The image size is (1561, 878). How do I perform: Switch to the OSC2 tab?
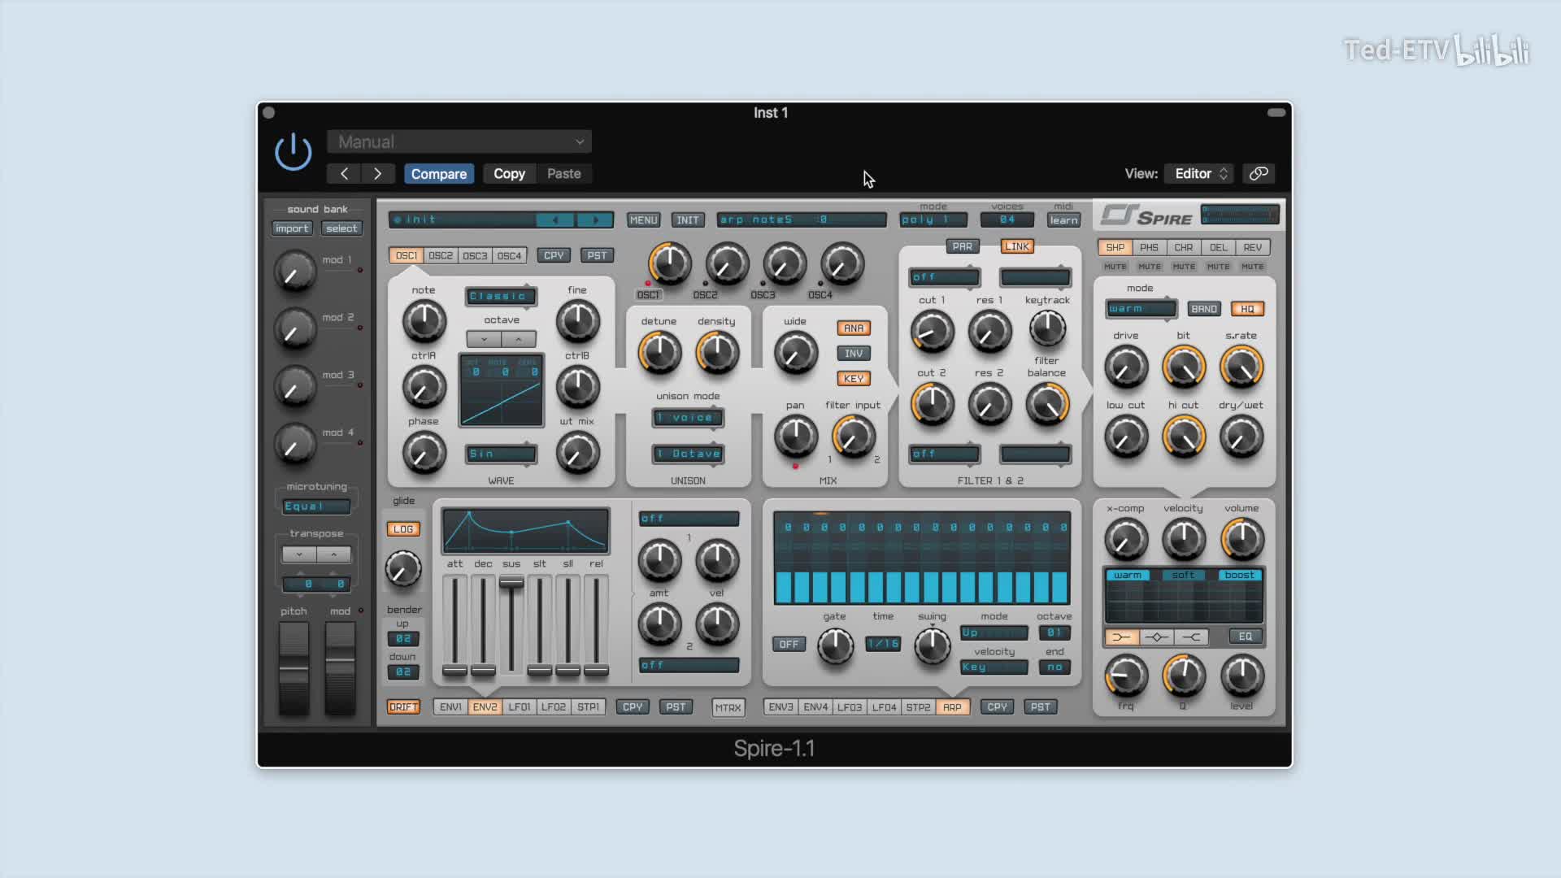tap(441, 255)
